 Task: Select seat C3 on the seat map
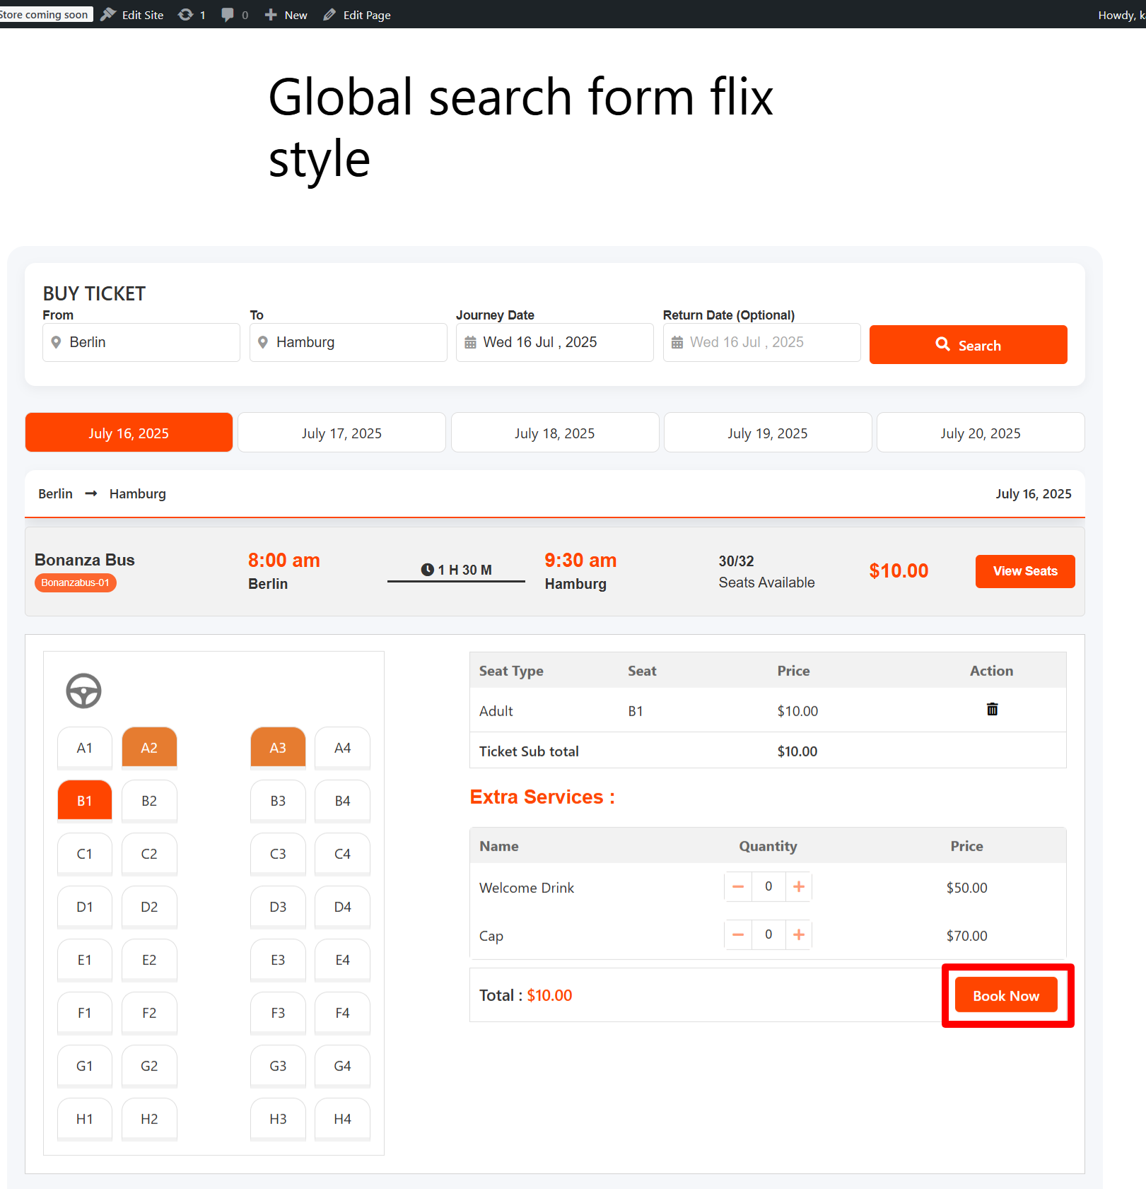278,854
